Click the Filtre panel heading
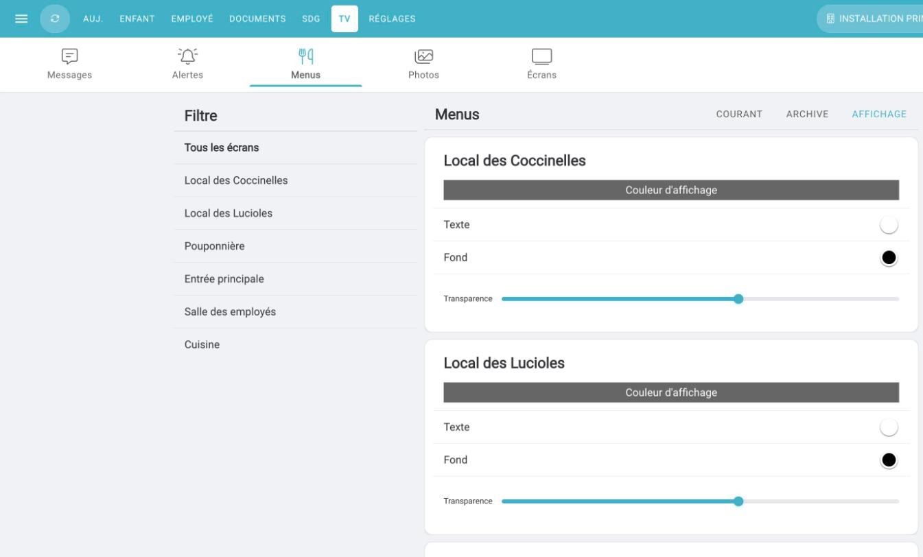This screenshot has width=923, height=557. [x=201, y=115]
